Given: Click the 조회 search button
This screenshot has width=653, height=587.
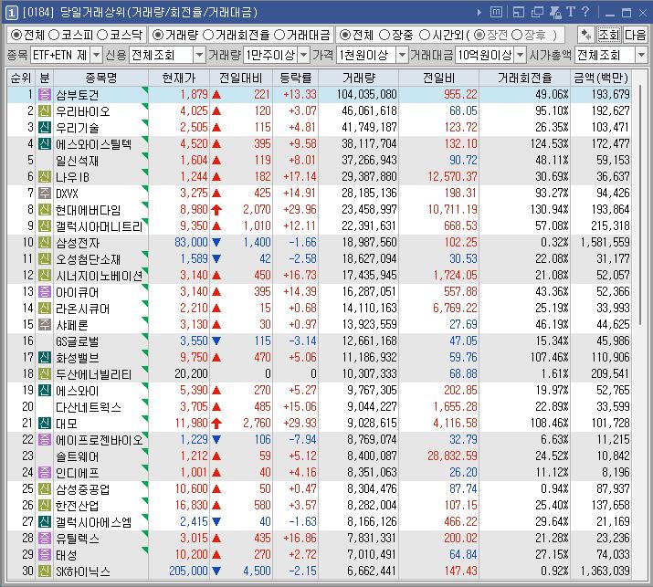Looking at the screenshot, I should point(608,35).
